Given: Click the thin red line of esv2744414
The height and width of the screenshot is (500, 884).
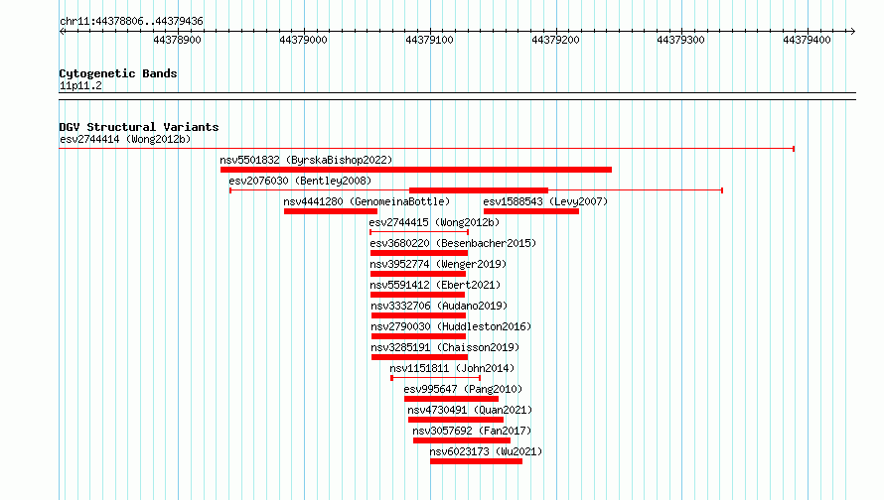Looking at the screenshot, I should 427,149.
